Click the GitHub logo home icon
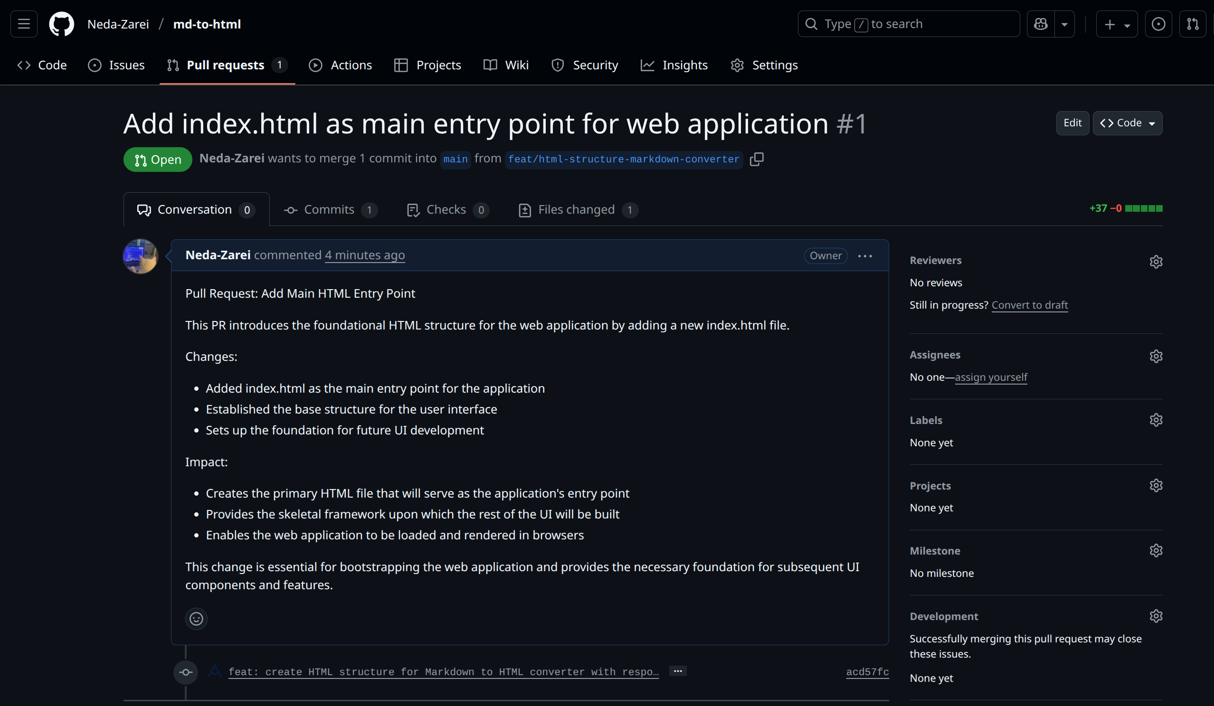1214x706 pixels. [x=62, y=24]
